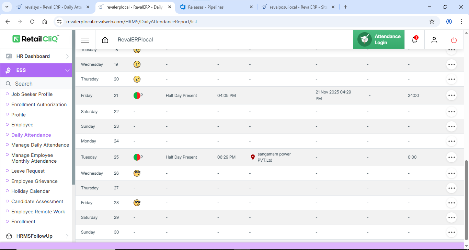
Task: Open the three-dot menu for Friday 21
Action: pyautogui.click(x=451, y=96)
